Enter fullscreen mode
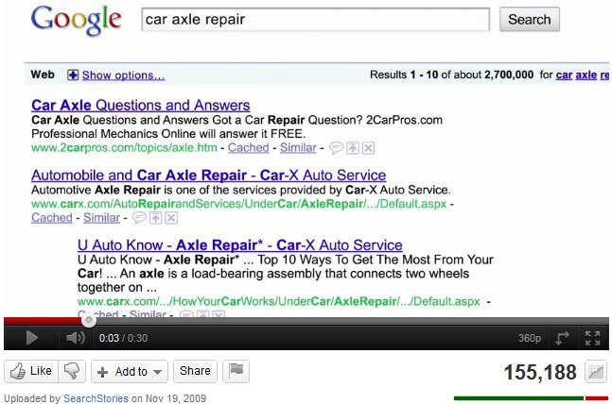The height and width of the screenshot is (404, 612). pos(592,338)
